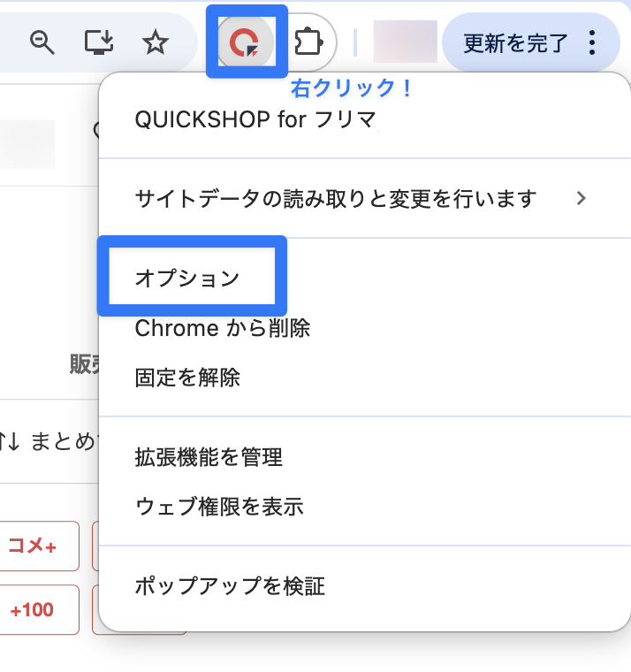Click the install app icon
Screen dimensions: 631x672
point(98,42)
